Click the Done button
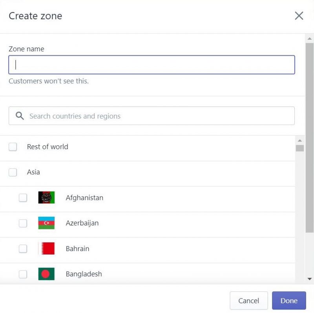 [289, 300]
